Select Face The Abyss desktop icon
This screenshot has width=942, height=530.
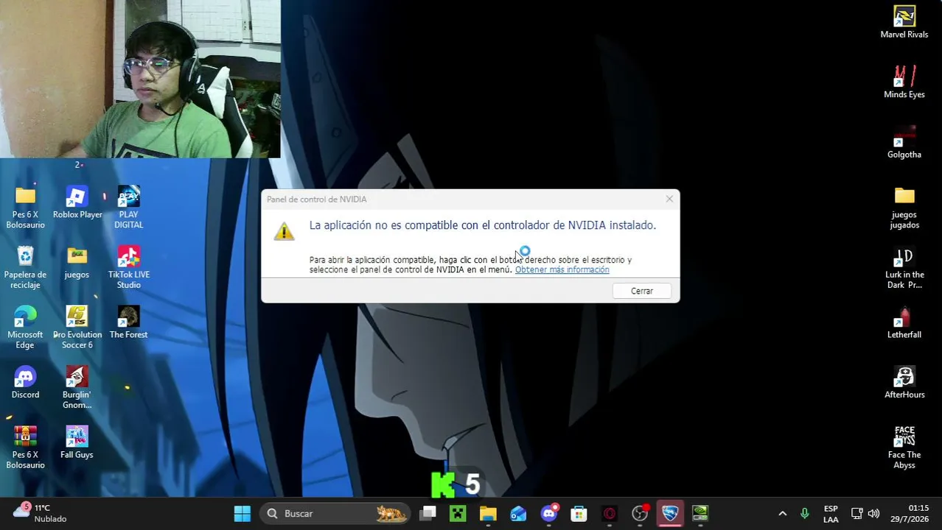904,448
